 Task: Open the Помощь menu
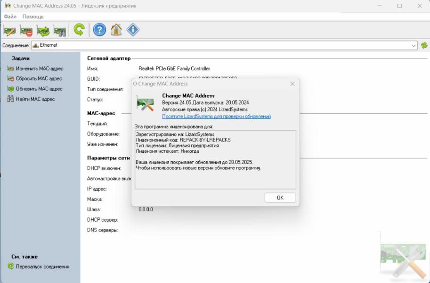click(x=33, y=17)
